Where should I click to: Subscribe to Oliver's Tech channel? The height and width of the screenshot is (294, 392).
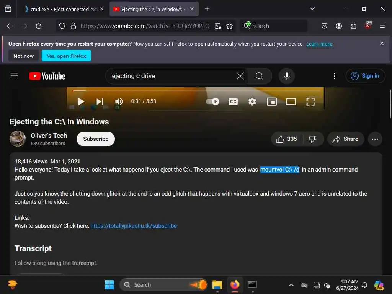coord(95,139)
